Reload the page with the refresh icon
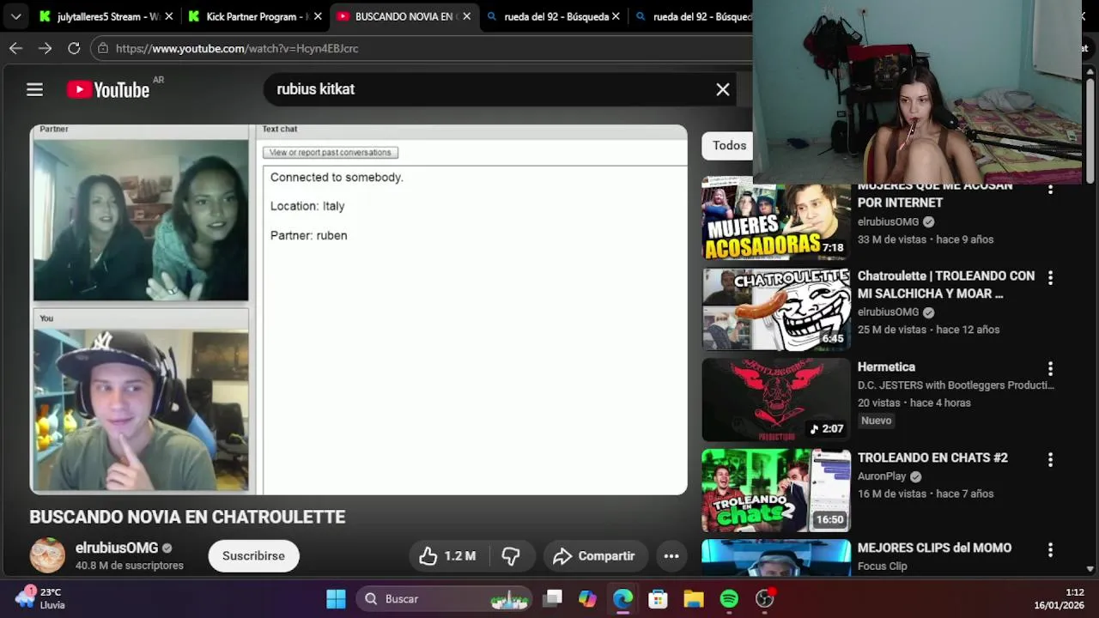This screenshot has height=618, width=1099. 74,48
